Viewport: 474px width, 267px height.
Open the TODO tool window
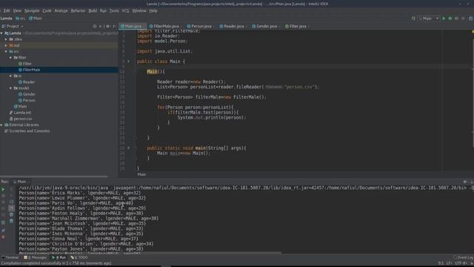(79, 257)
